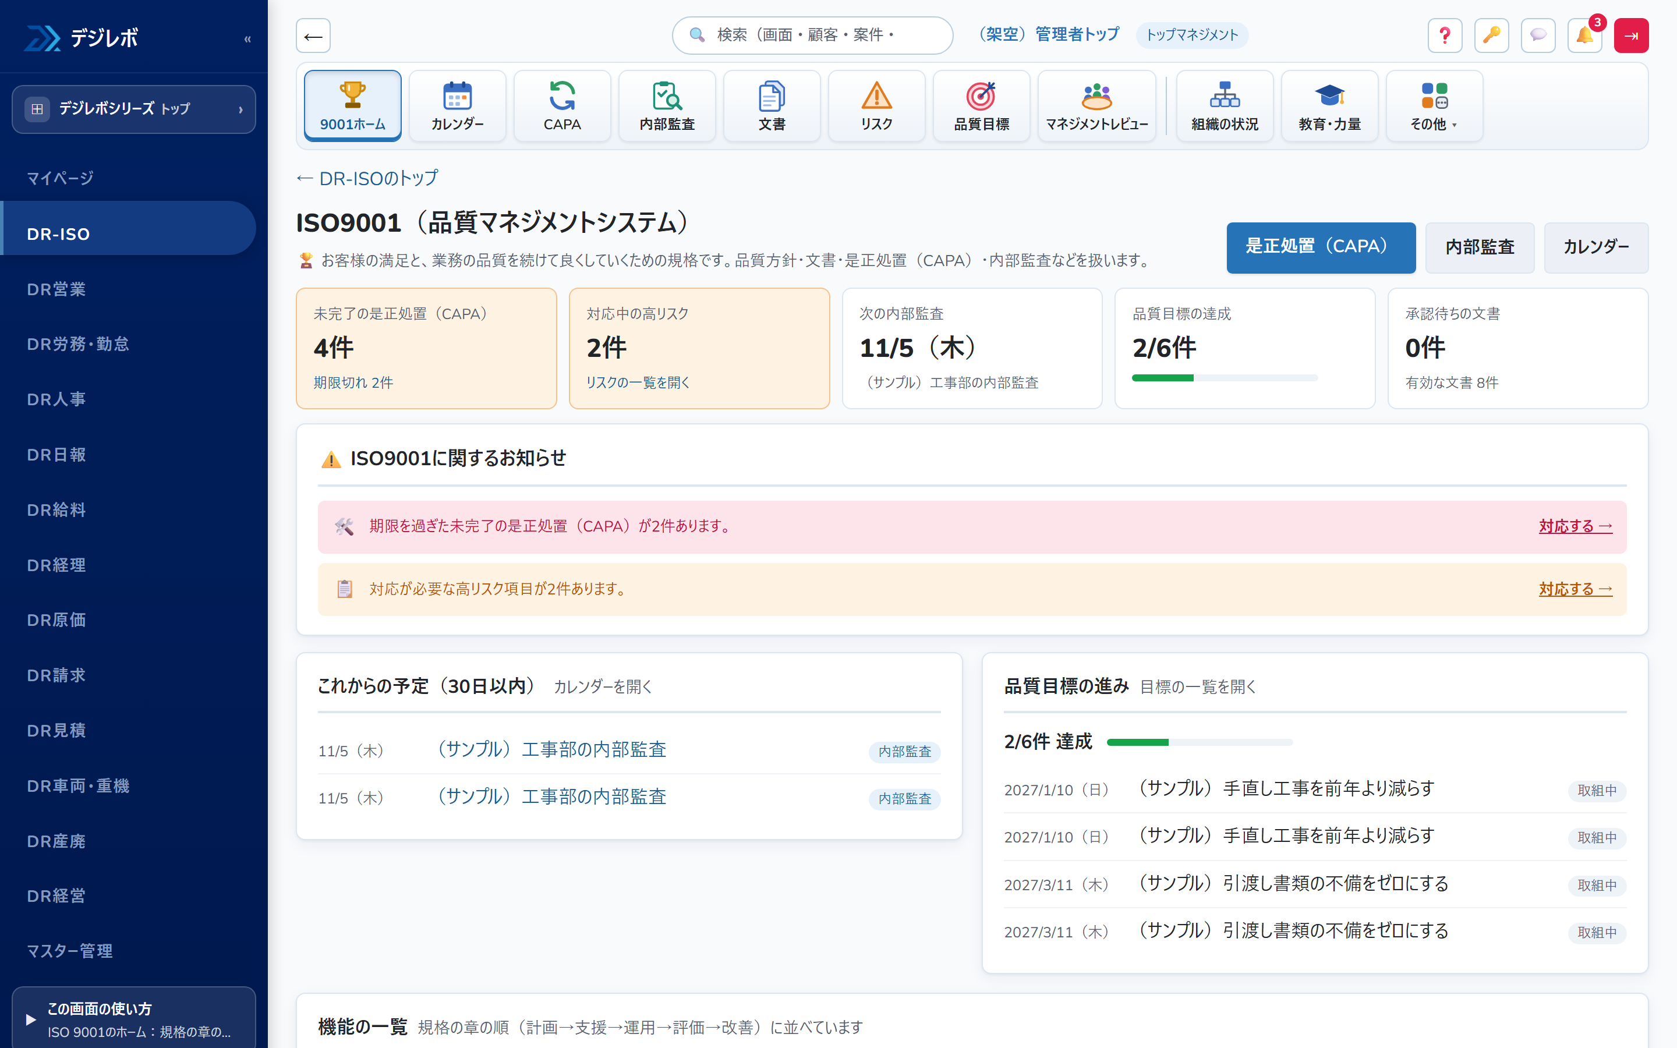Viewport: 1677px width, 1048px height.
Task: Click the back arrow button in header
Action: pos(313,36)
